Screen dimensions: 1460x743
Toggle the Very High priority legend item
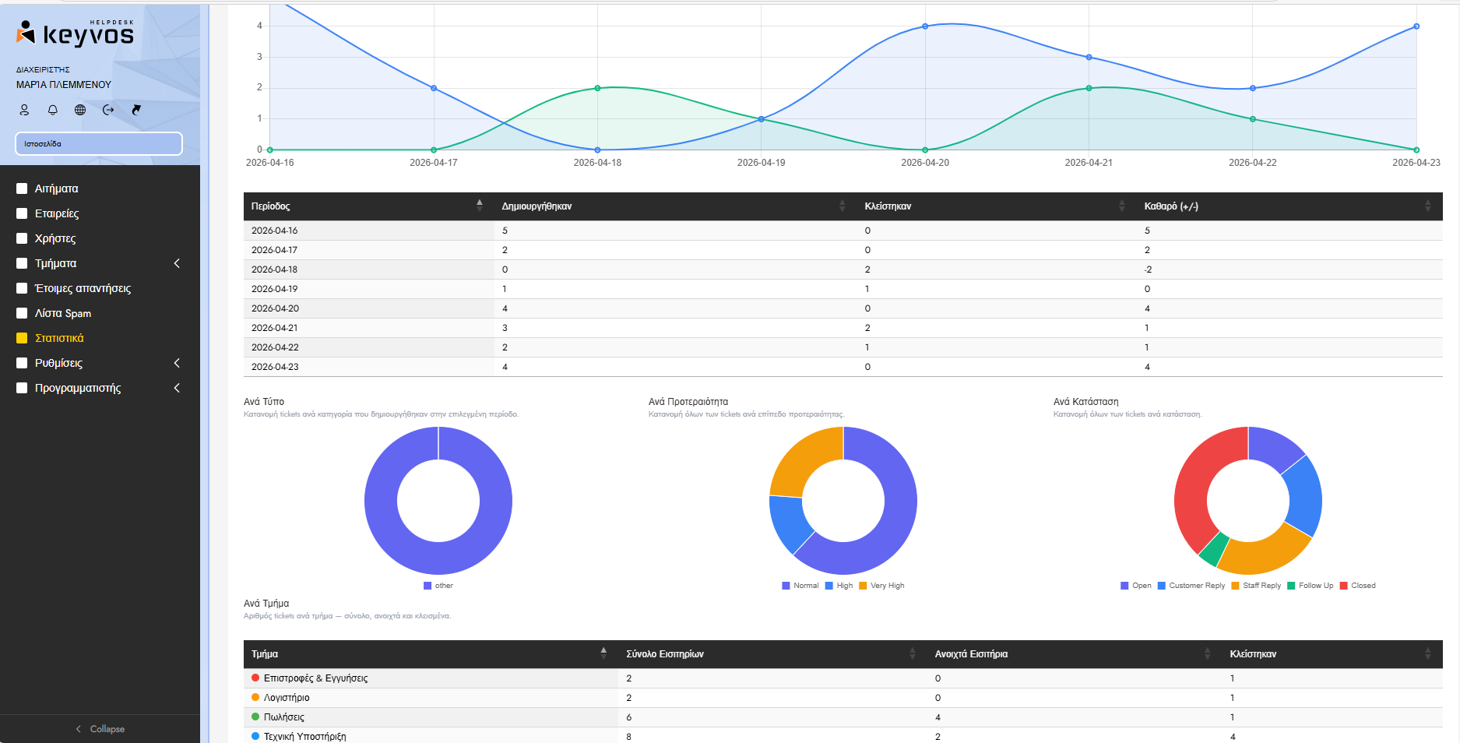(x=881, y=586)
